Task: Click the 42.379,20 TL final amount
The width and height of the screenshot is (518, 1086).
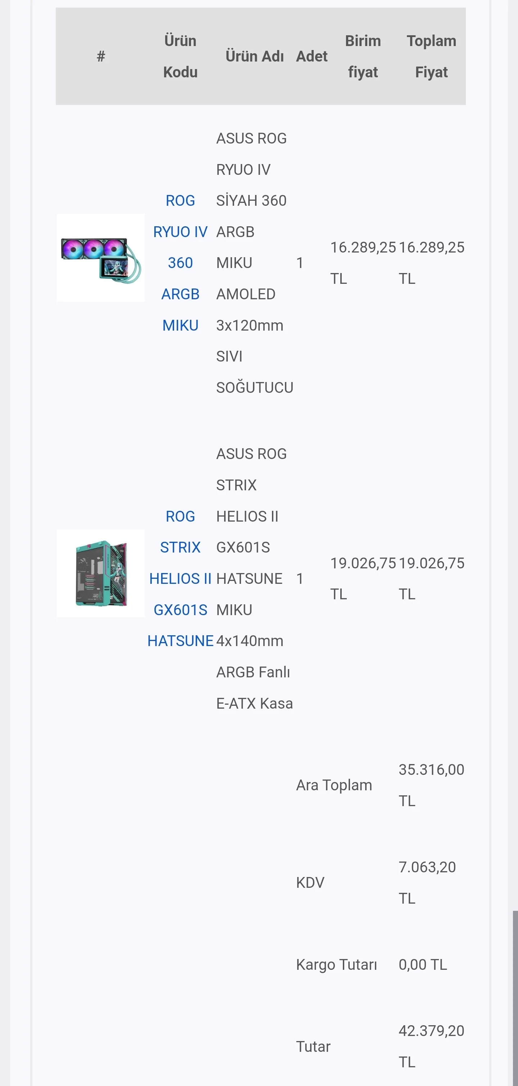Action: [x=431, y=1046]
